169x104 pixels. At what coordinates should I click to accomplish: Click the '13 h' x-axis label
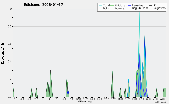(99, 98)
